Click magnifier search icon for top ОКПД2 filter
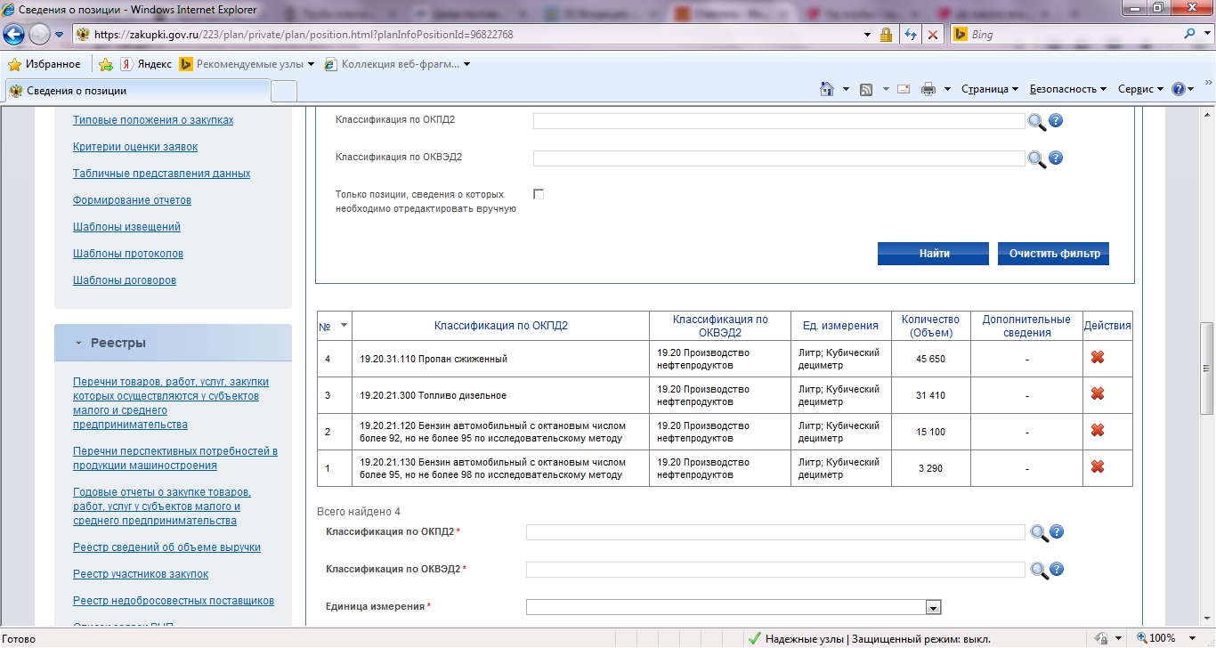This screenshot has width=1216, height=648. pyautogui.click(x=1036, y=122)
